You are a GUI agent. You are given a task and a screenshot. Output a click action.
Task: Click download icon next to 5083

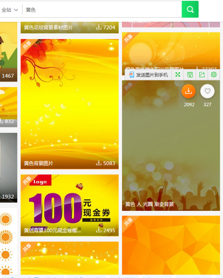click(x=99, y=163)
